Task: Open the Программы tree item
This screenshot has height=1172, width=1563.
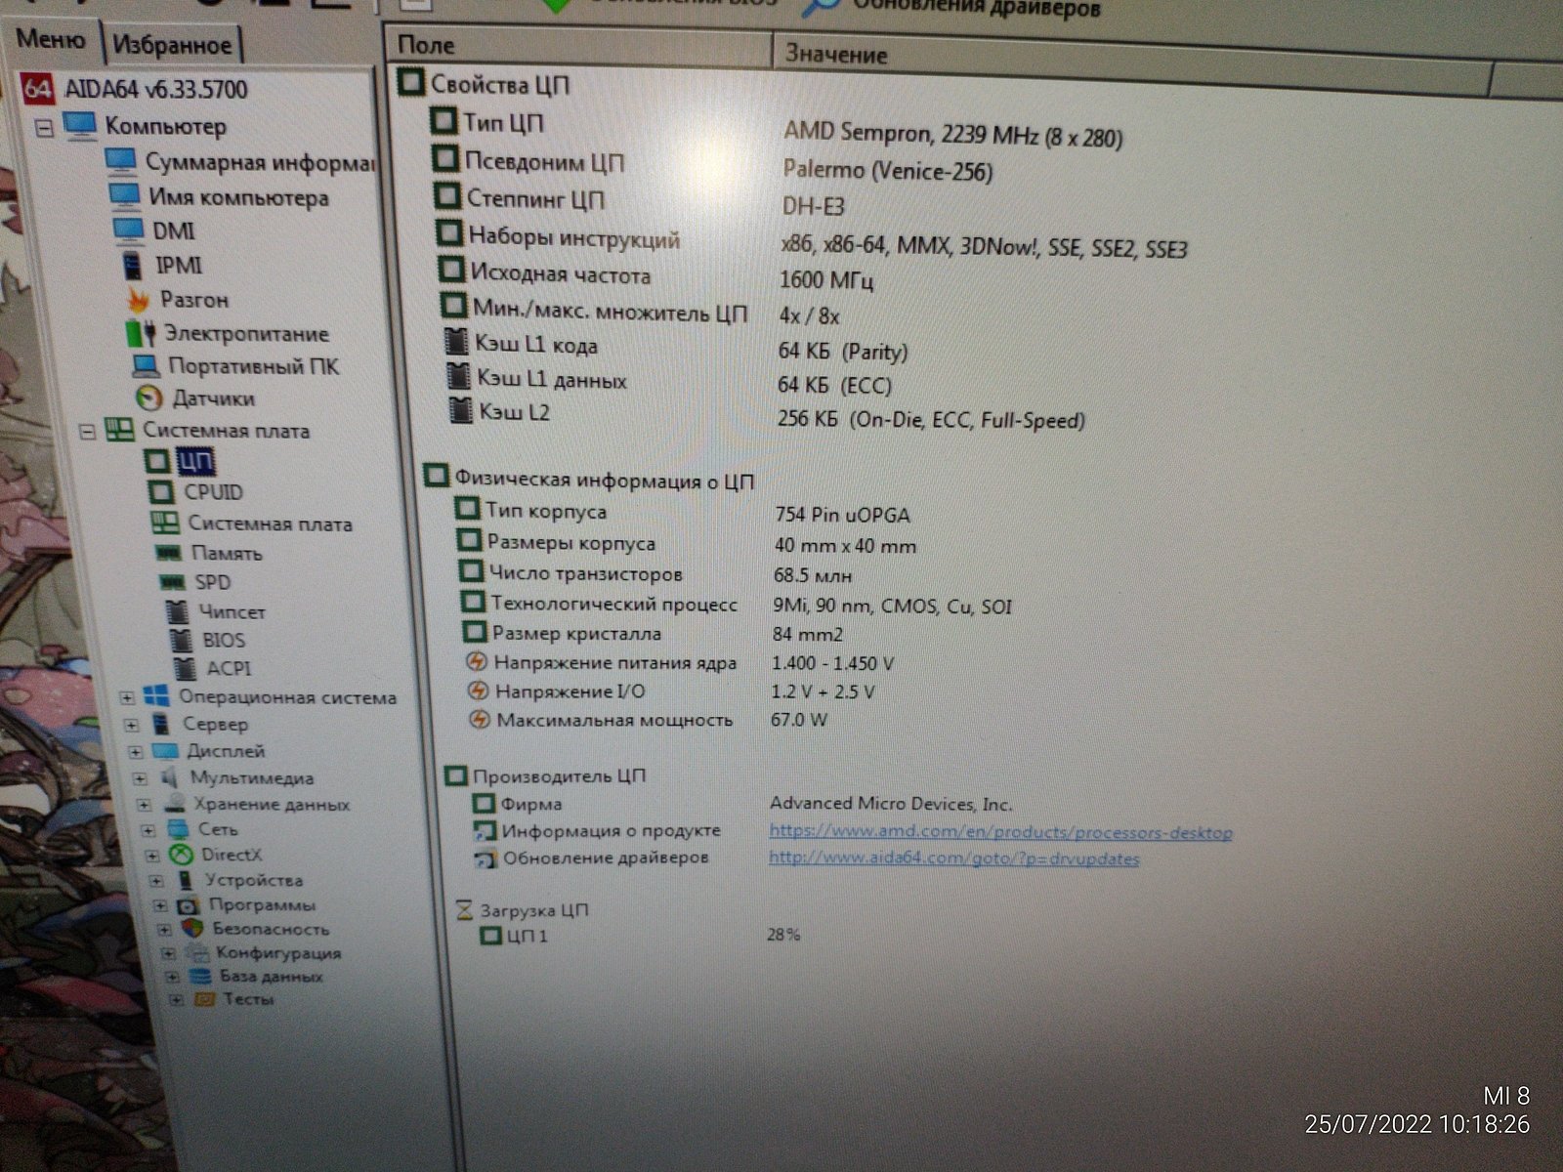Action: (261, 905)
